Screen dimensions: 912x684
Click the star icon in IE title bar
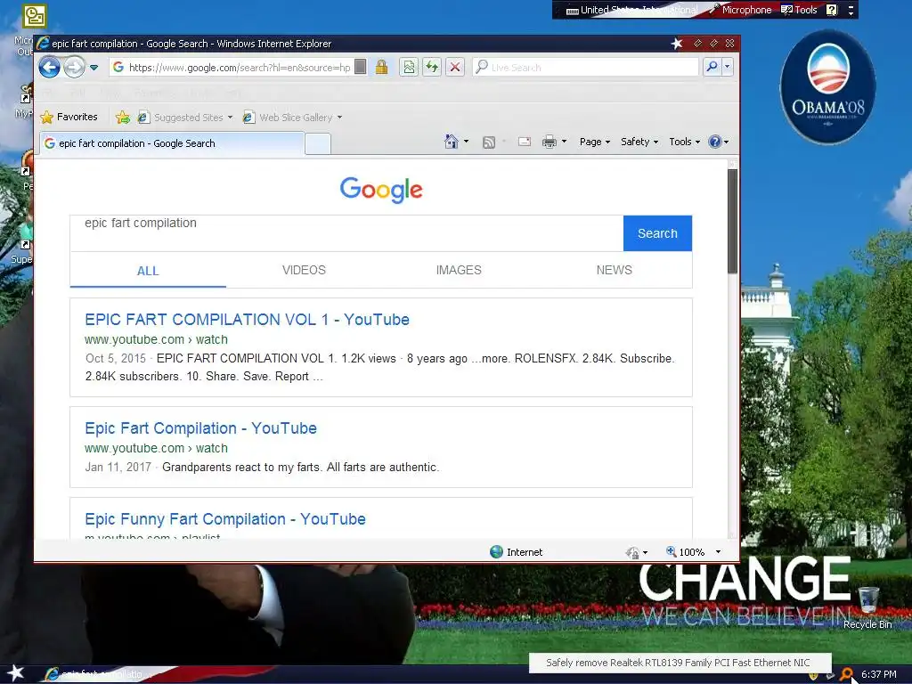point(677,44)
